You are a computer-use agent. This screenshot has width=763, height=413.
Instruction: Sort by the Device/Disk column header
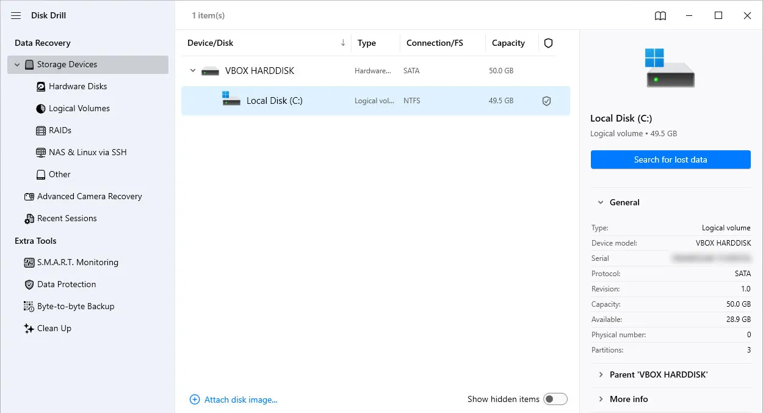tap(211, 43)
